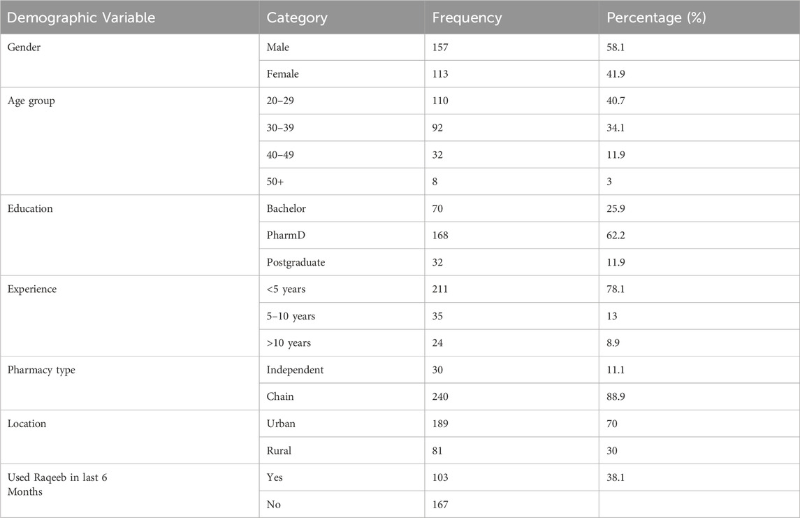Click the Chain category cell
Viewport: 800px width, 518px height.
pos(281,396)
